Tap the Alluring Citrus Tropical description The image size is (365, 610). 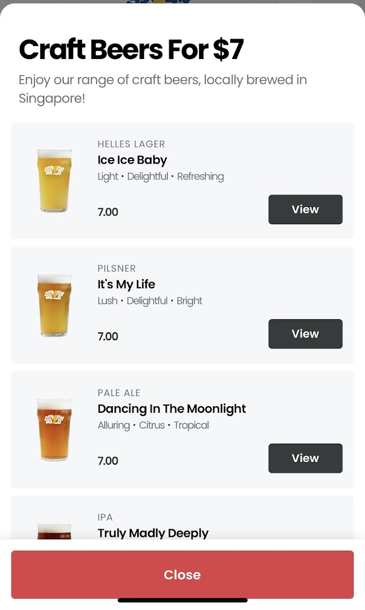tap(153, 425)
